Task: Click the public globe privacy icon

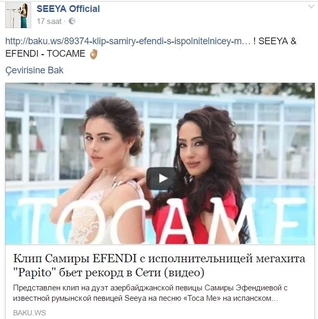Action: pyautogui.click(x=72, y=21)
